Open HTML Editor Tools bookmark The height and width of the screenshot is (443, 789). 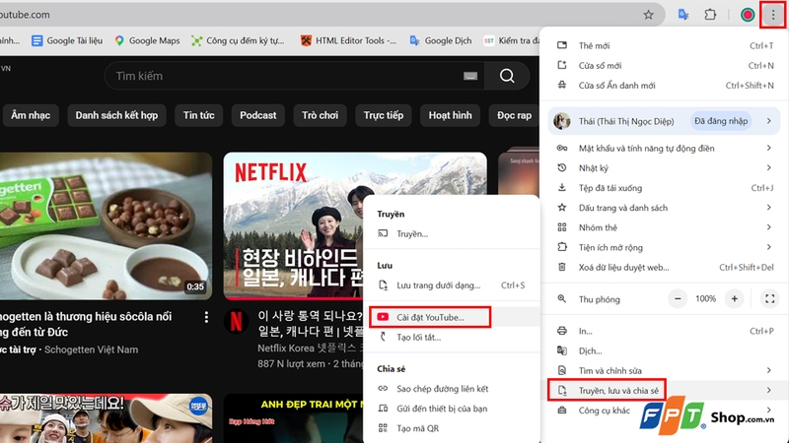[348, 40]
